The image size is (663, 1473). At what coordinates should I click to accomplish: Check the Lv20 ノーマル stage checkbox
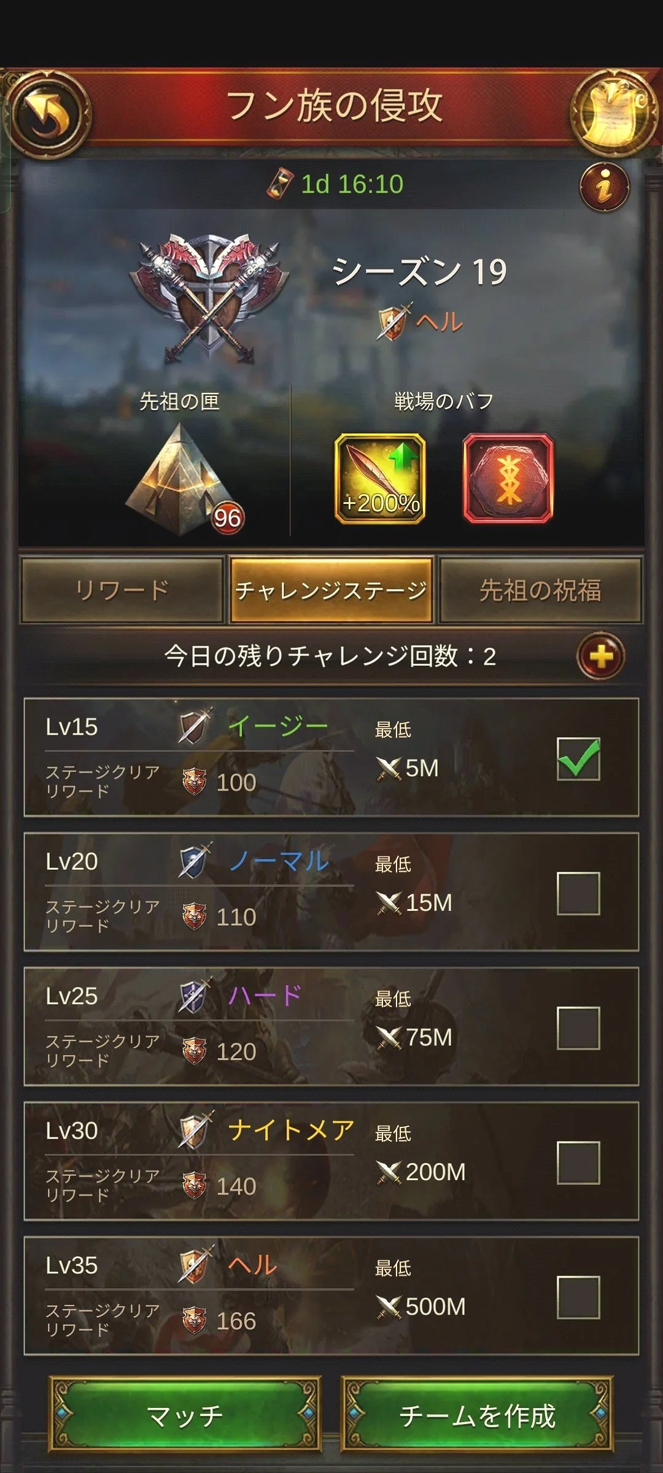pyautogui.click(x=578, y=894)
